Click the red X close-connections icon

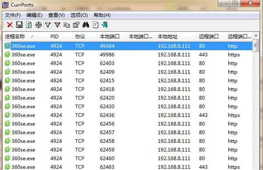click(x=10, y=25)
